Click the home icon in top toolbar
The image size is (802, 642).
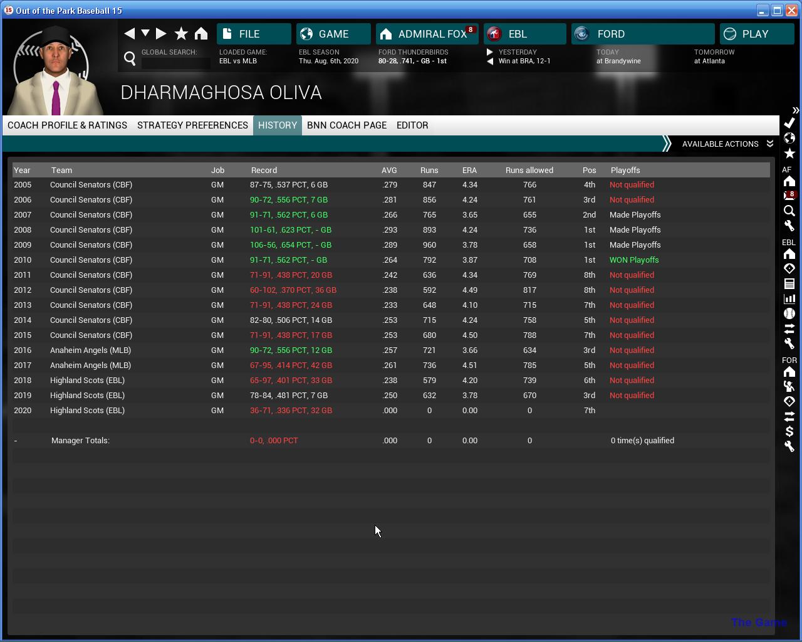[201, 34]
